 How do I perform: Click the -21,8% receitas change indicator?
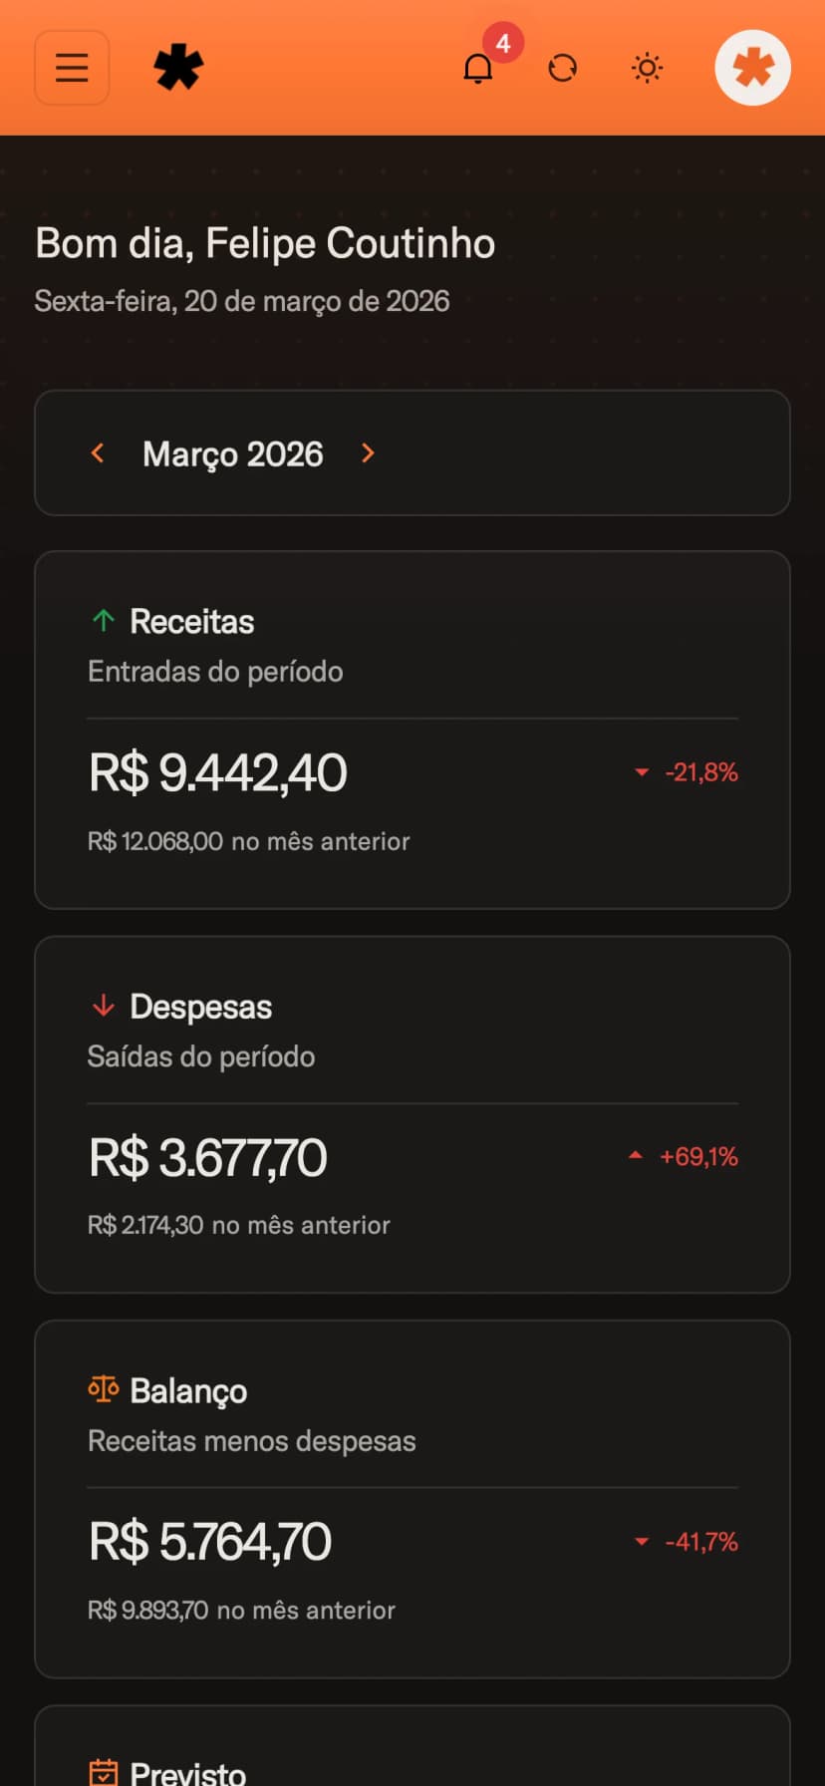click(x=687, y=772)
